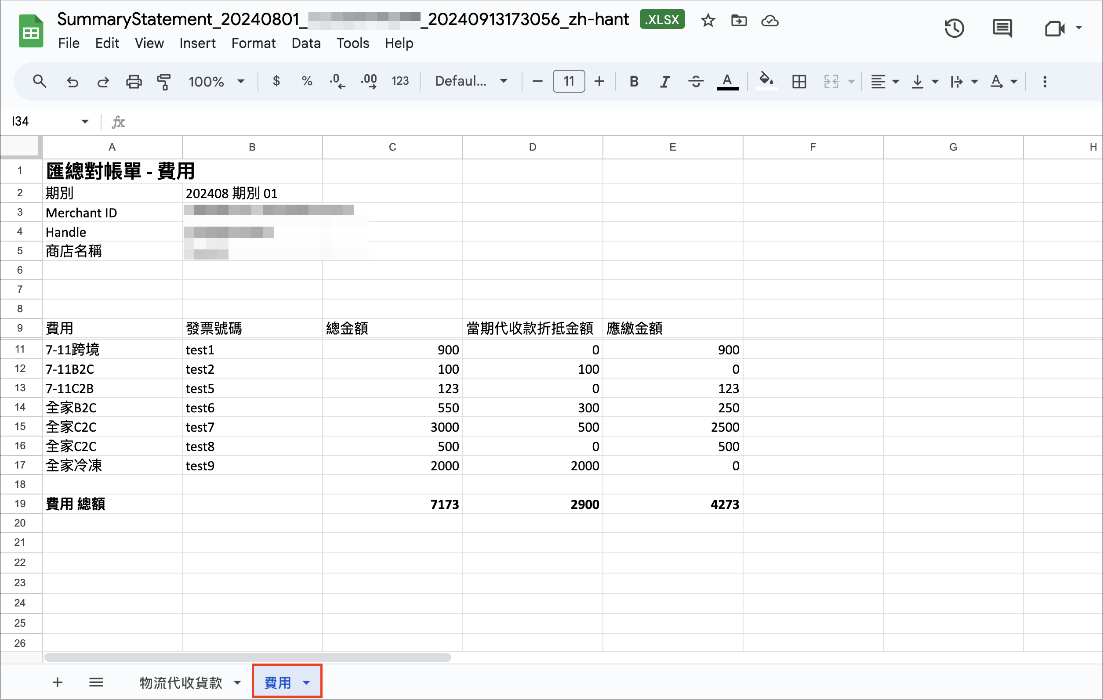
Task: Open the comments panel
Action: coord(1002,29)
